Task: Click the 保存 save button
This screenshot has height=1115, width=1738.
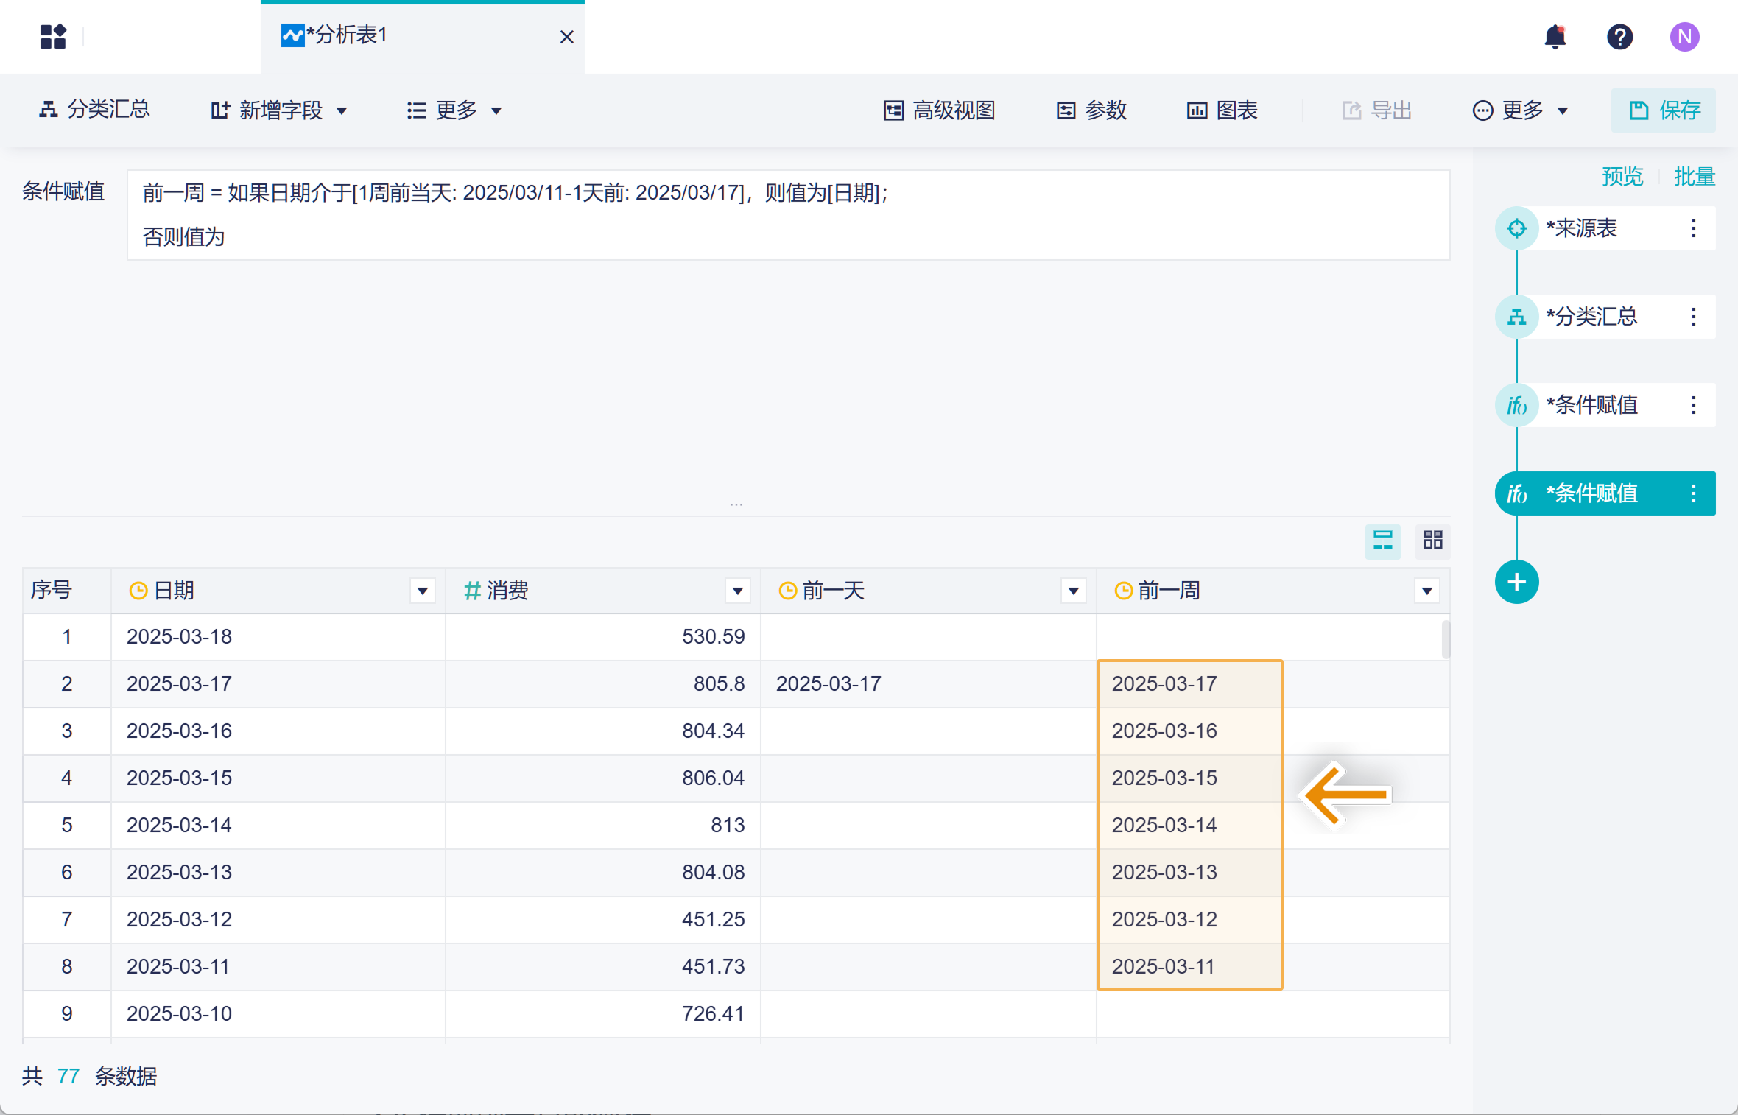Action: point(1664,110)
